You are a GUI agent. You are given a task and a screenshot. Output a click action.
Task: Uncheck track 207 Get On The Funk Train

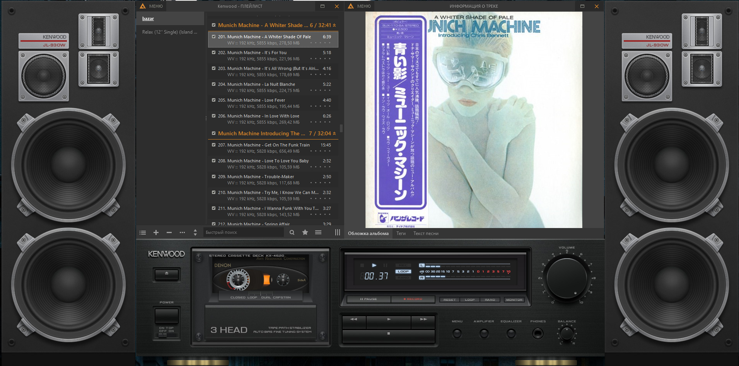pyautogui.click(x=213, y=145)
